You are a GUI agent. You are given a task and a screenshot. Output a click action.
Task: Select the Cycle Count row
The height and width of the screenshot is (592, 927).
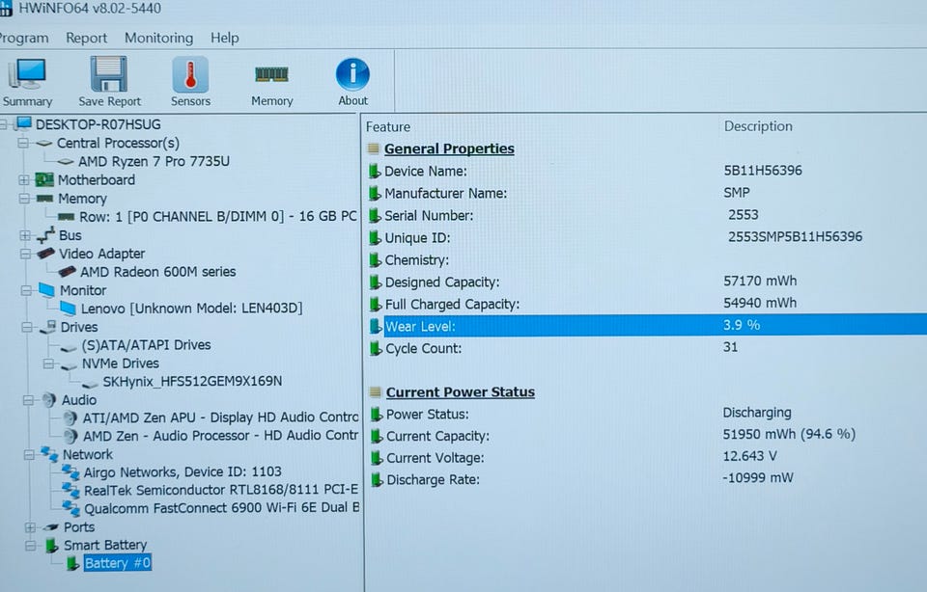tap(647, 348)
